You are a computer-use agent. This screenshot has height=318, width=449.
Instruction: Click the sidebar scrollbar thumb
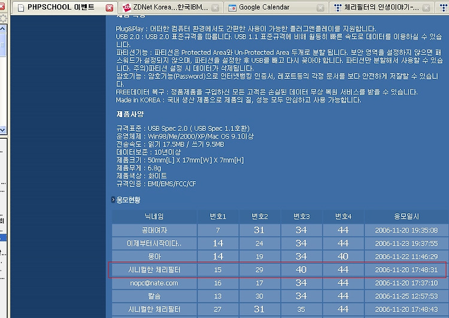[2, 44]
